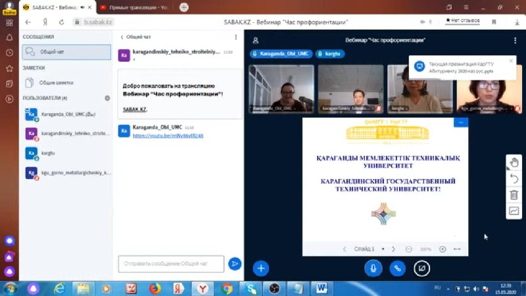Adjust system volume in tray
526x296 pixels.
[476, 289]
